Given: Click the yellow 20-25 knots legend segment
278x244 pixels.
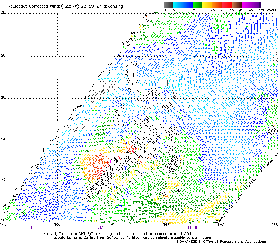Looking at the screenshot, I should [207, 5].
